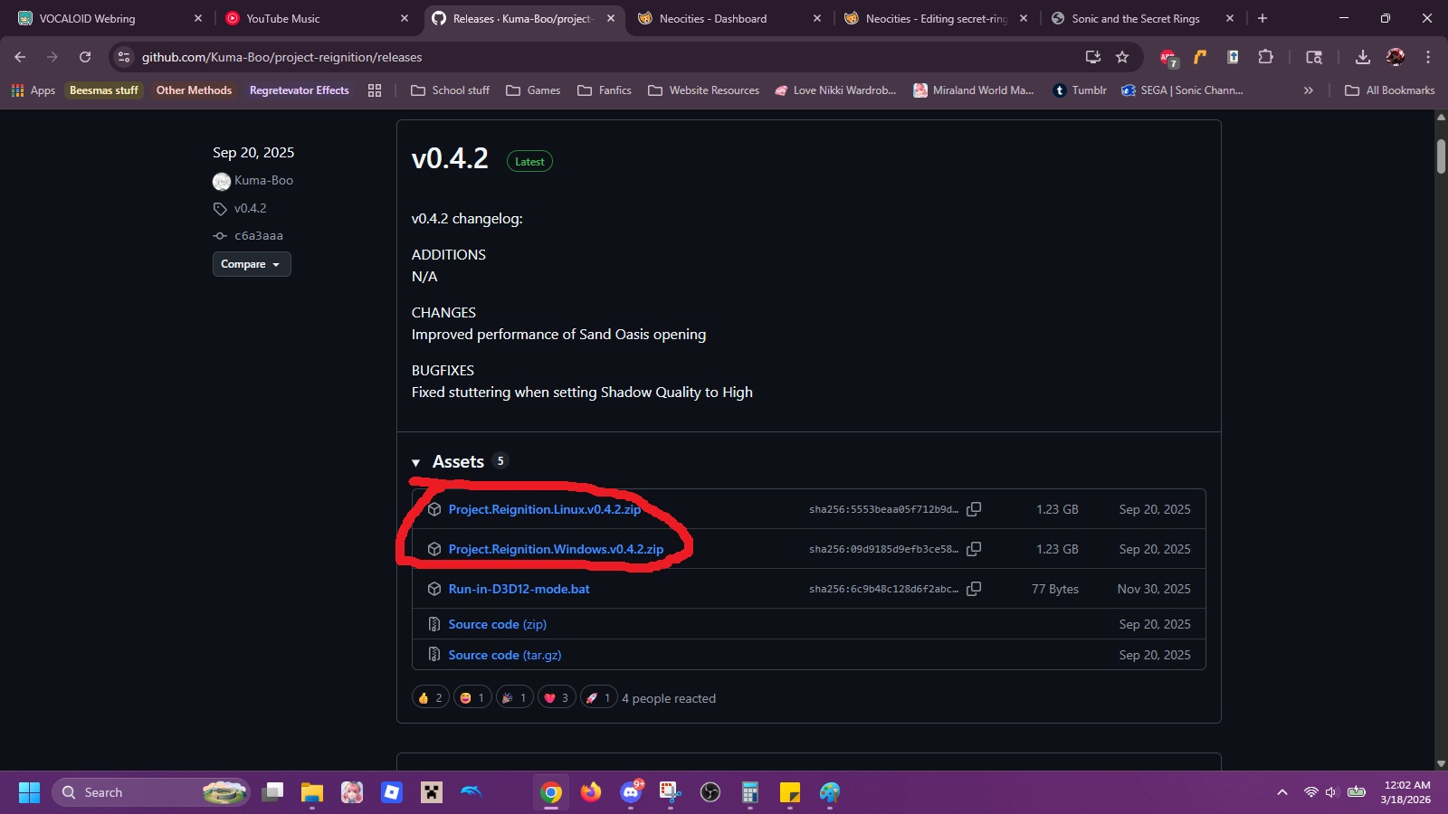This screenshot has width=1448, height=814.
Task: Open Discord from the taskbar
Action: pos(631,793)
